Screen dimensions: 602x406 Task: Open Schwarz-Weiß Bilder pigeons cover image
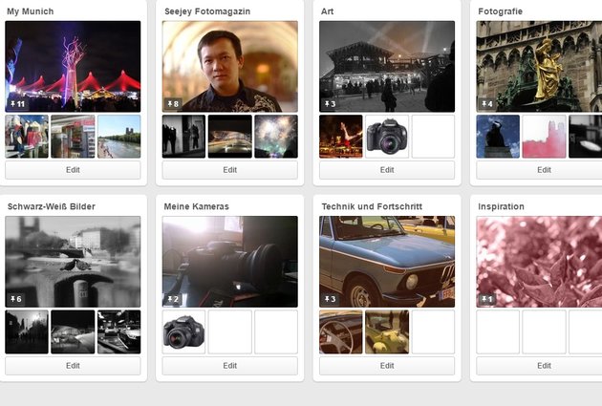(x=73, y=262)
